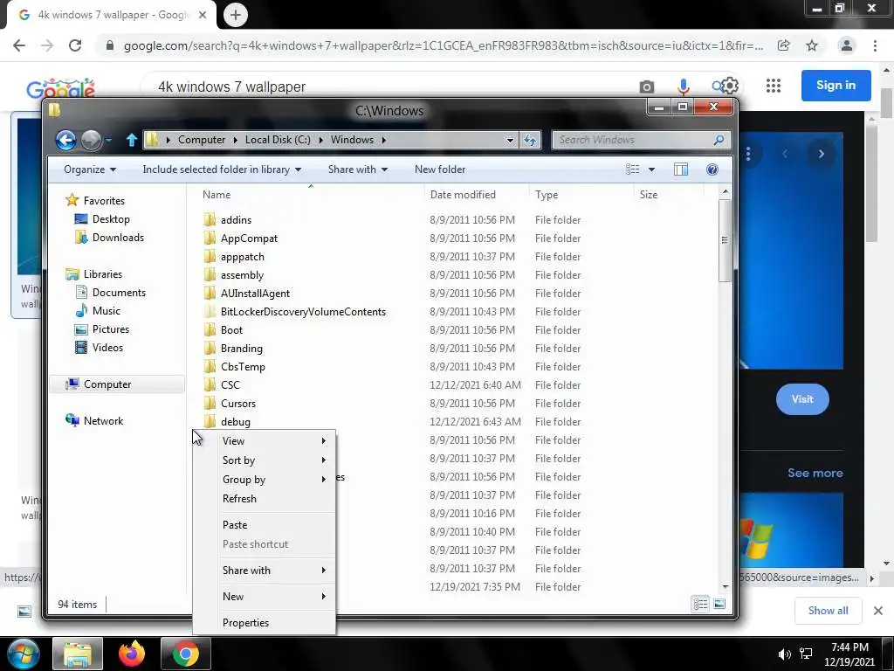
Task: Open recent pages dropdown arrow
Action: pos(108,140)
